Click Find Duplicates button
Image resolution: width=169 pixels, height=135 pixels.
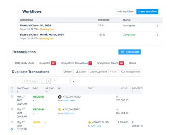[130, 72]
